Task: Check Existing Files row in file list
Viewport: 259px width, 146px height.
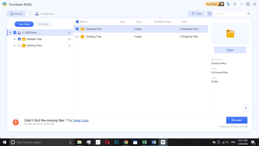Action: pyautogui.click(x=77, y=37)
